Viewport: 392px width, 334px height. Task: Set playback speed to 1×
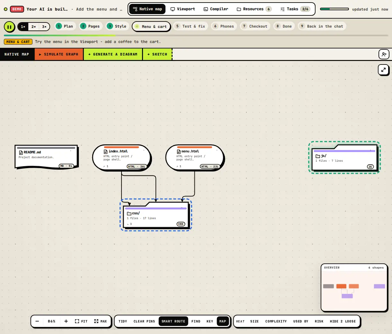[23, 27]
